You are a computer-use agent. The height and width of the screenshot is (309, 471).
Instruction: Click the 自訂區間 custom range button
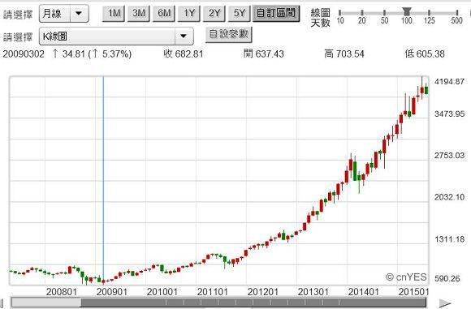tap(276, 14)
